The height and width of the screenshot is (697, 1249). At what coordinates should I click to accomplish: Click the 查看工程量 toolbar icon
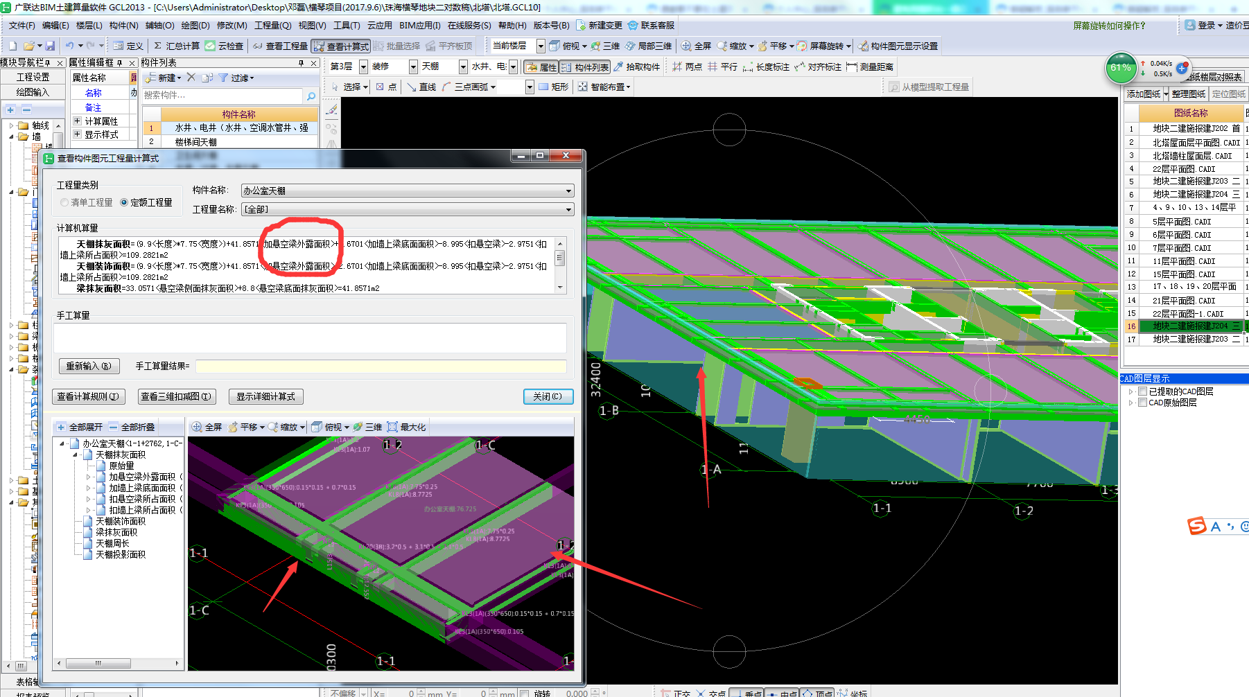(258, 46)
